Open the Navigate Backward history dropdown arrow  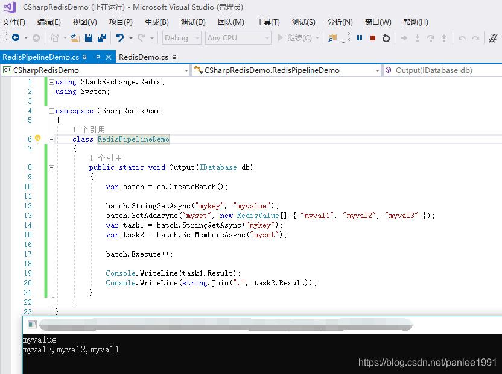tap(26, 38)
